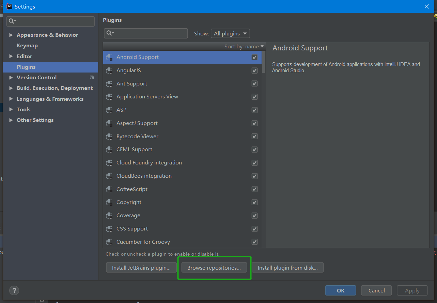Screen dimensions: 437x303
Task: Uncheck the AngularJS plugin
Action: (x=254, y=70)
